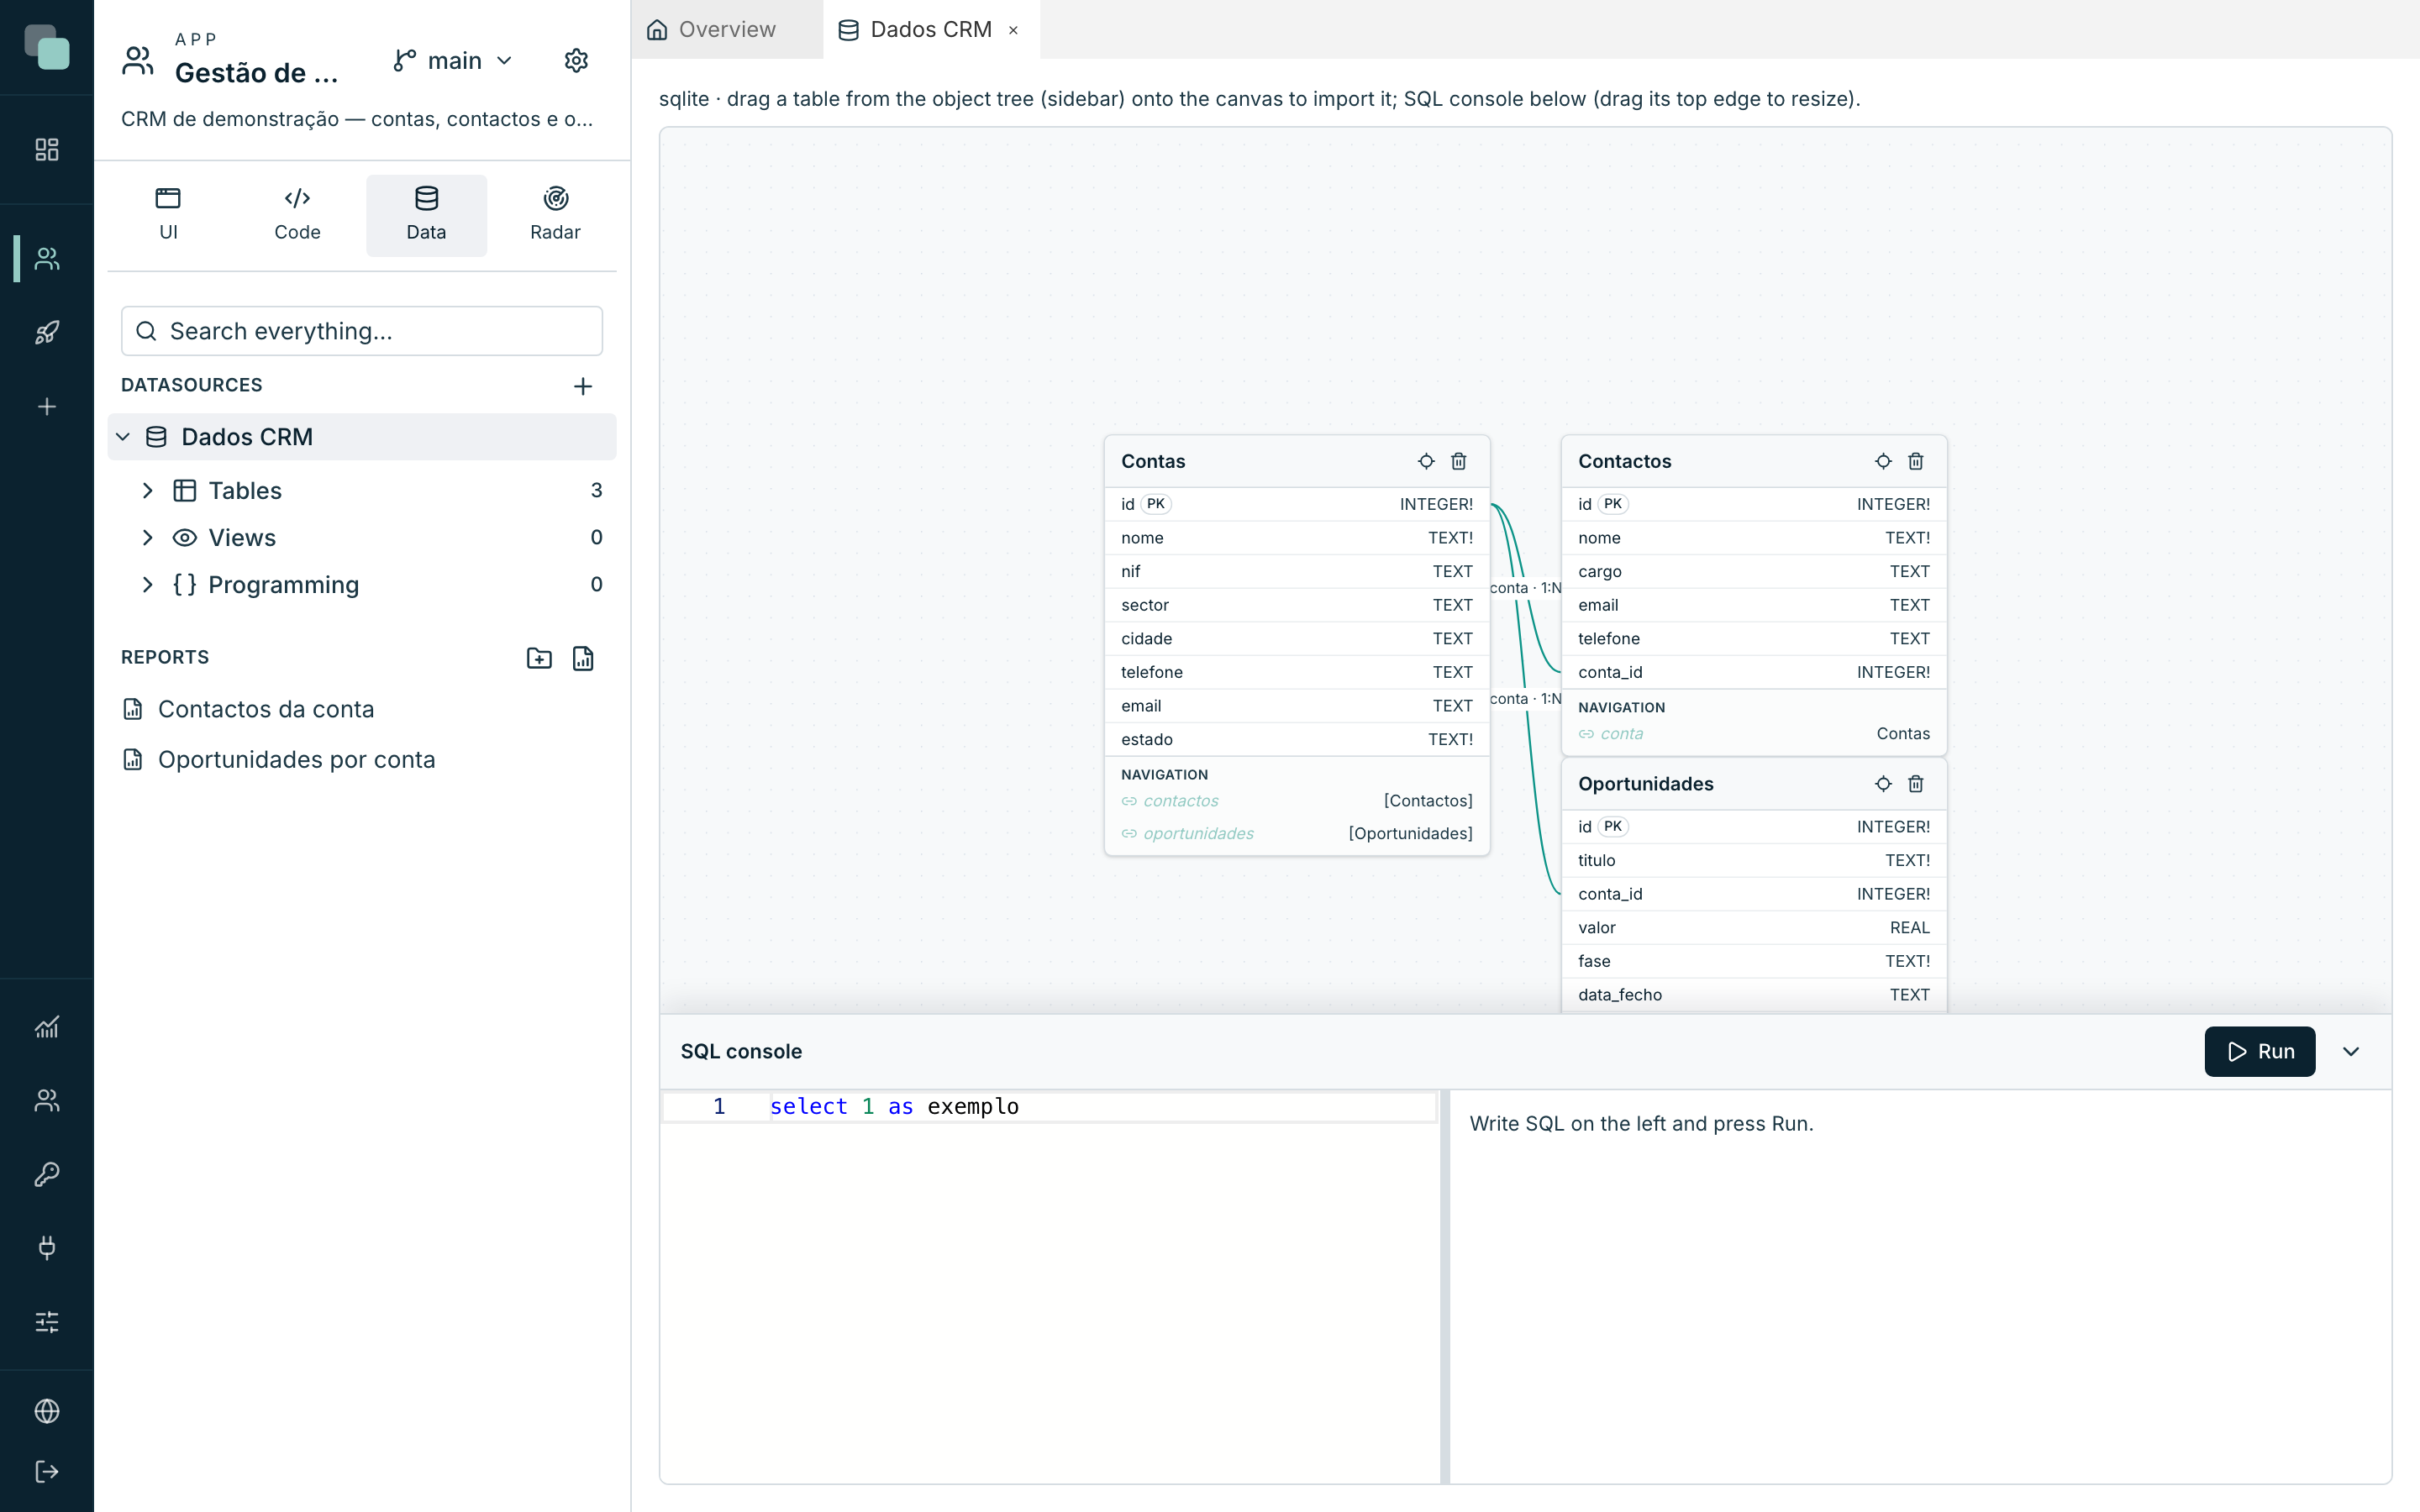Image resolution: width=2420 pixels, height=1512 pixels.
Task: Remove the Contactos table using trash icon
Action: click(1916, 461)
